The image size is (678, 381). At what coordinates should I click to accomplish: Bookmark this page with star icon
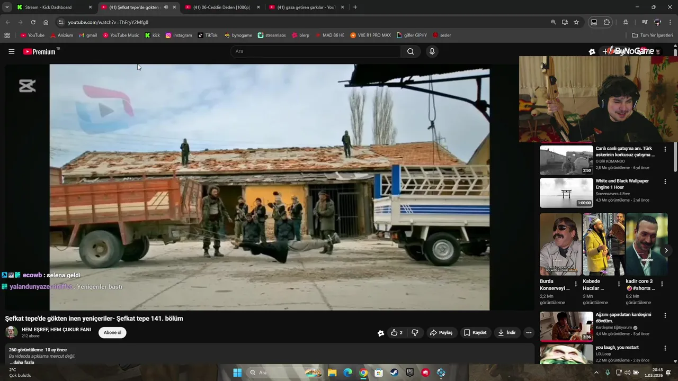click(576, 22)
